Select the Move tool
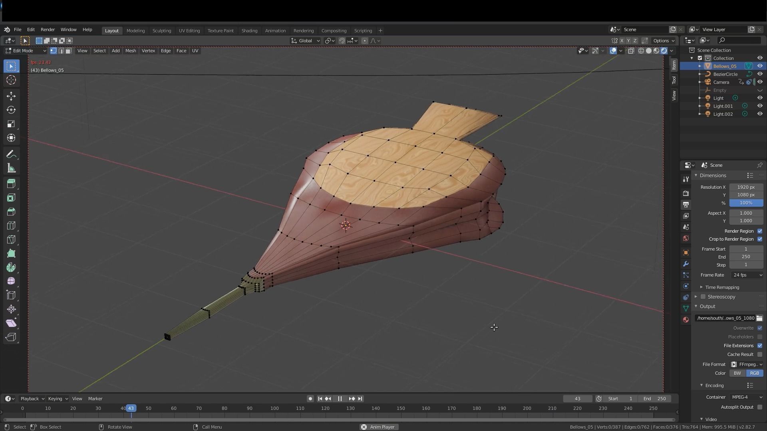Viewport: 767px width, 431px height. tap(11, 96)
